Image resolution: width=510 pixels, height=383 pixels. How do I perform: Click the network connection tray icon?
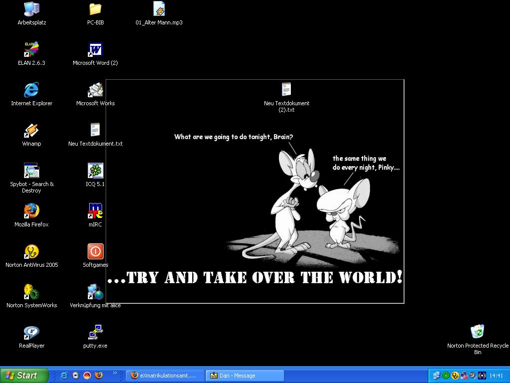pyautogui.click(x=436, y=376)
